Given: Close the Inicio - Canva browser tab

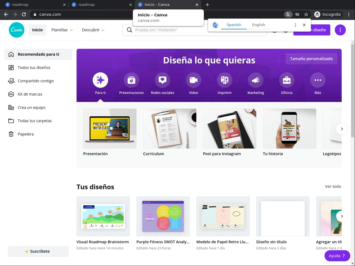Looking at the screenshot, I should tap(197, 5).
